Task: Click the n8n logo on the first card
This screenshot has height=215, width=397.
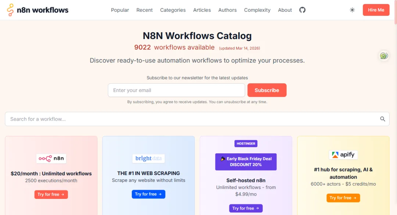Action: pos(51,158)
